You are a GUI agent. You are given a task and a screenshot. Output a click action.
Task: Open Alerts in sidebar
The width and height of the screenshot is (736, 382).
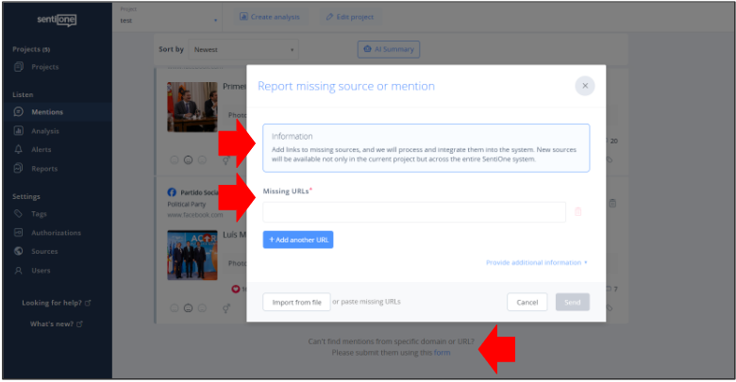pos(42,149)
